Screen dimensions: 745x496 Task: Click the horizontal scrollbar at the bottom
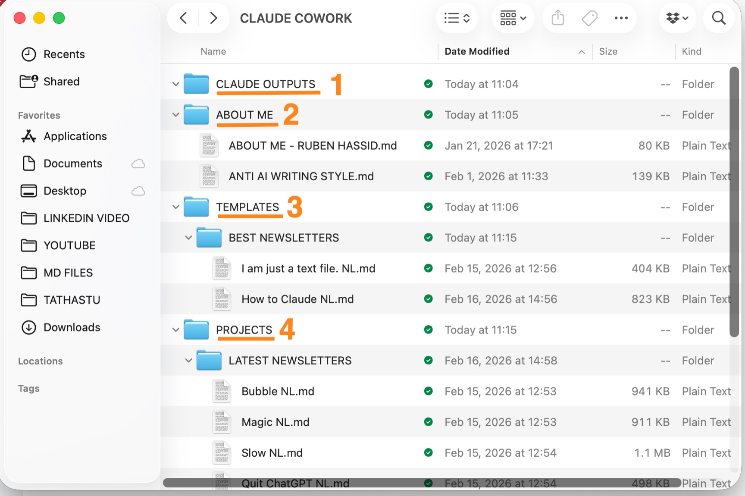click(x=422, y=483)
